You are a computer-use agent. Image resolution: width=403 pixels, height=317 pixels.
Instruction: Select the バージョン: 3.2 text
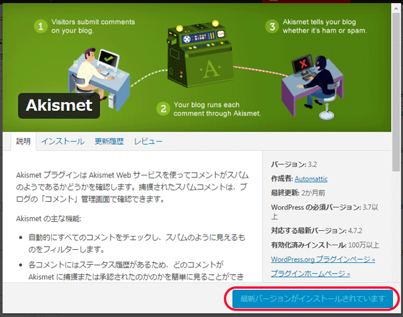[x=294, y=164]
